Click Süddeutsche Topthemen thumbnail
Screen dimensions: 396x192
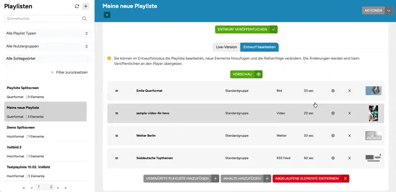(x=374, y=158)
